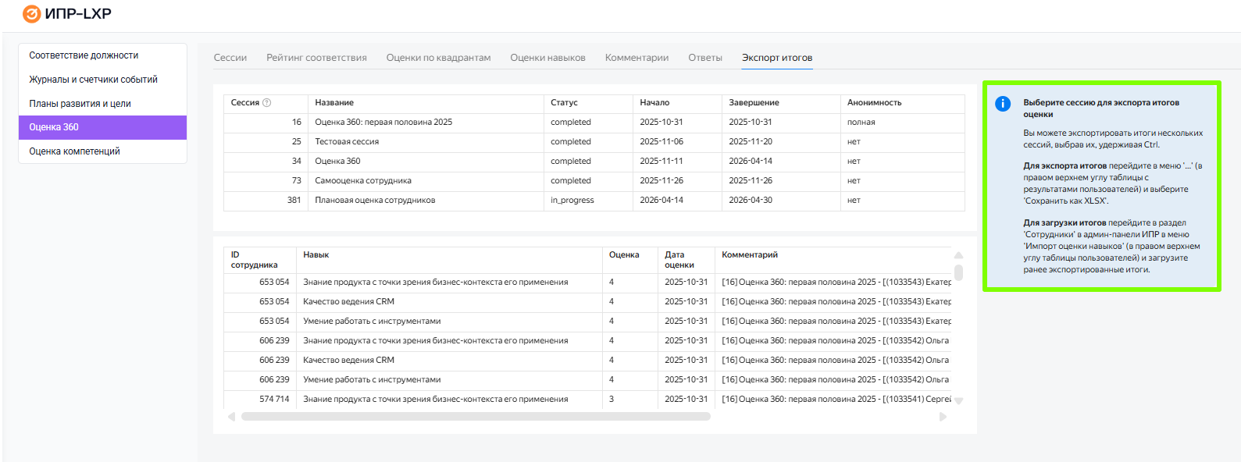Open the Комментарии tab
This screenshot has width=1241, height=462.
coord(637,58)
